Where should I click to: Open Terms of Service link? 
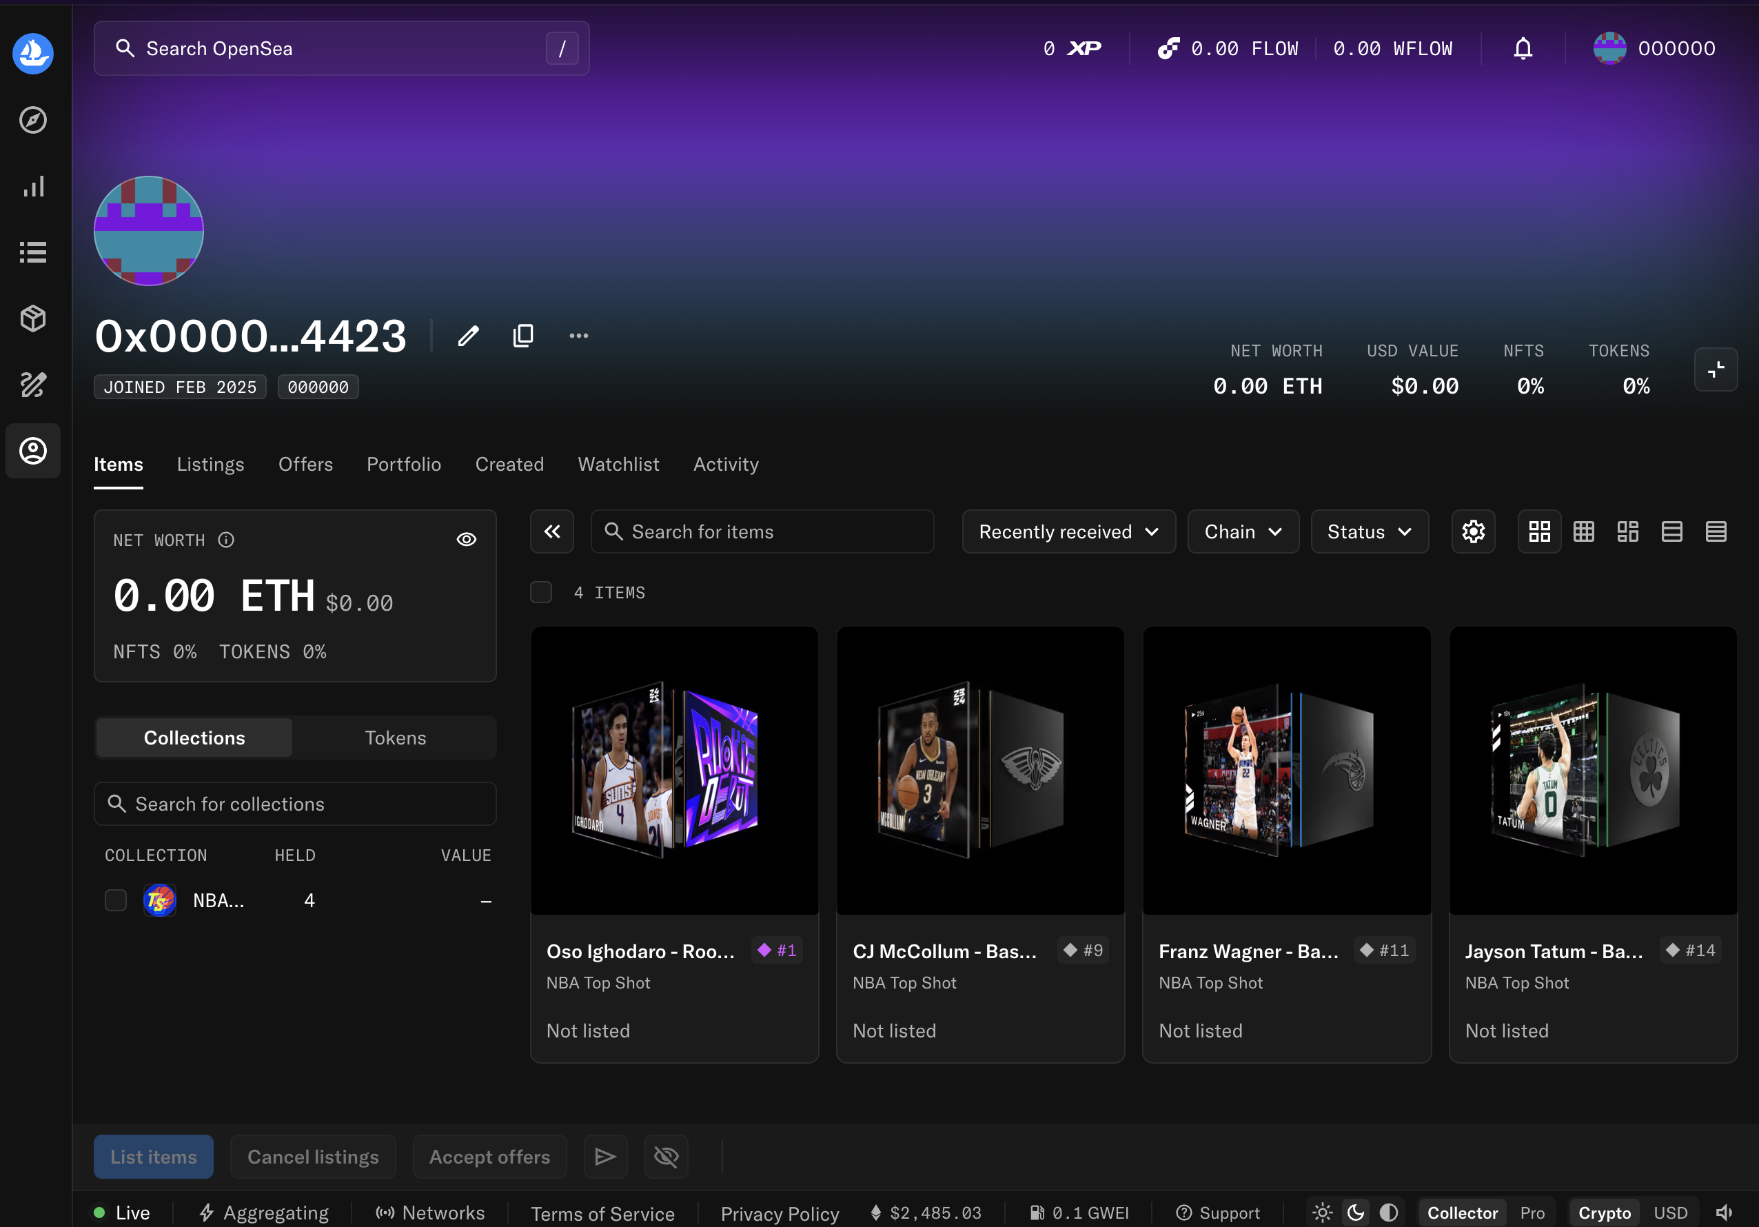[x=602, y=1213]
